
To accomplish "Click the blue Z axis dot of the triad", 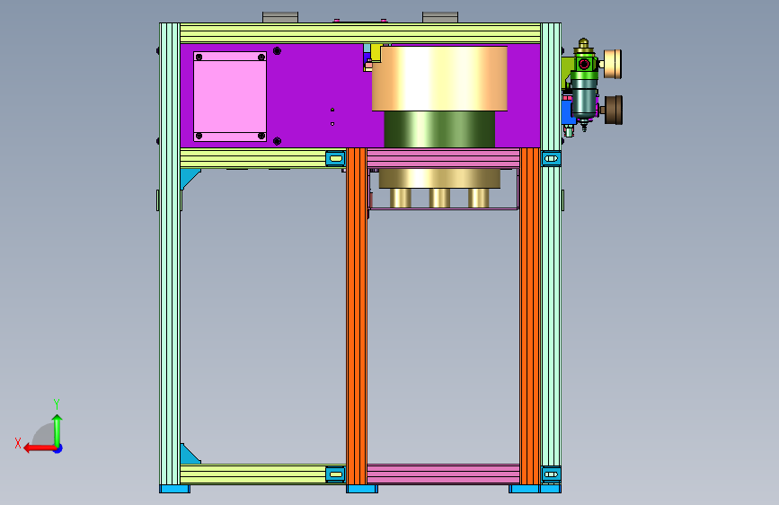I will click(x=58, y=449).
